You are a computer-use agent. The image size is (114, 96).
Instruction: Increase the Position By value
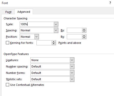tap(84, 36)
